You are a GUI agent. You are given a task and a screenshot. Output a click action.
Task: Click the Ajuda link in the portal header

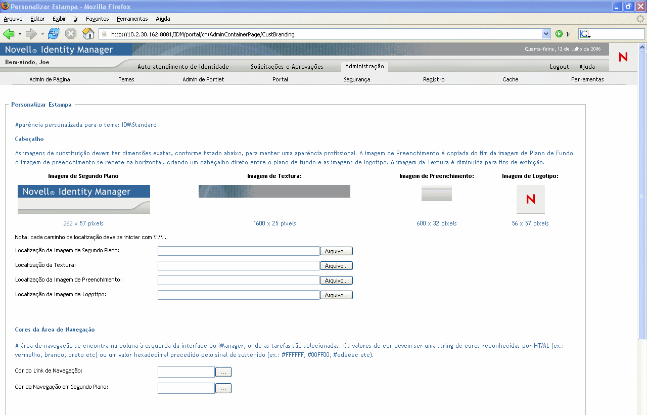click(x=587, y=67)
